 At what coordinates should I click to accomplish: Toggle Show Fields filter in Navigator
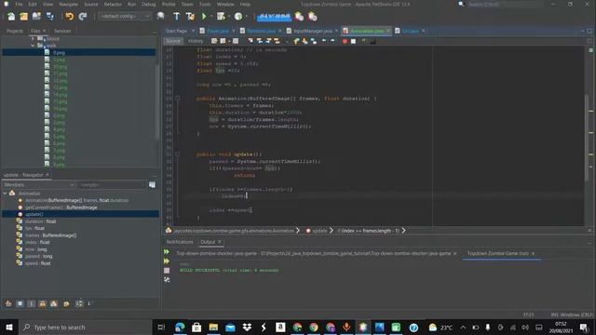tap(20, 303)
